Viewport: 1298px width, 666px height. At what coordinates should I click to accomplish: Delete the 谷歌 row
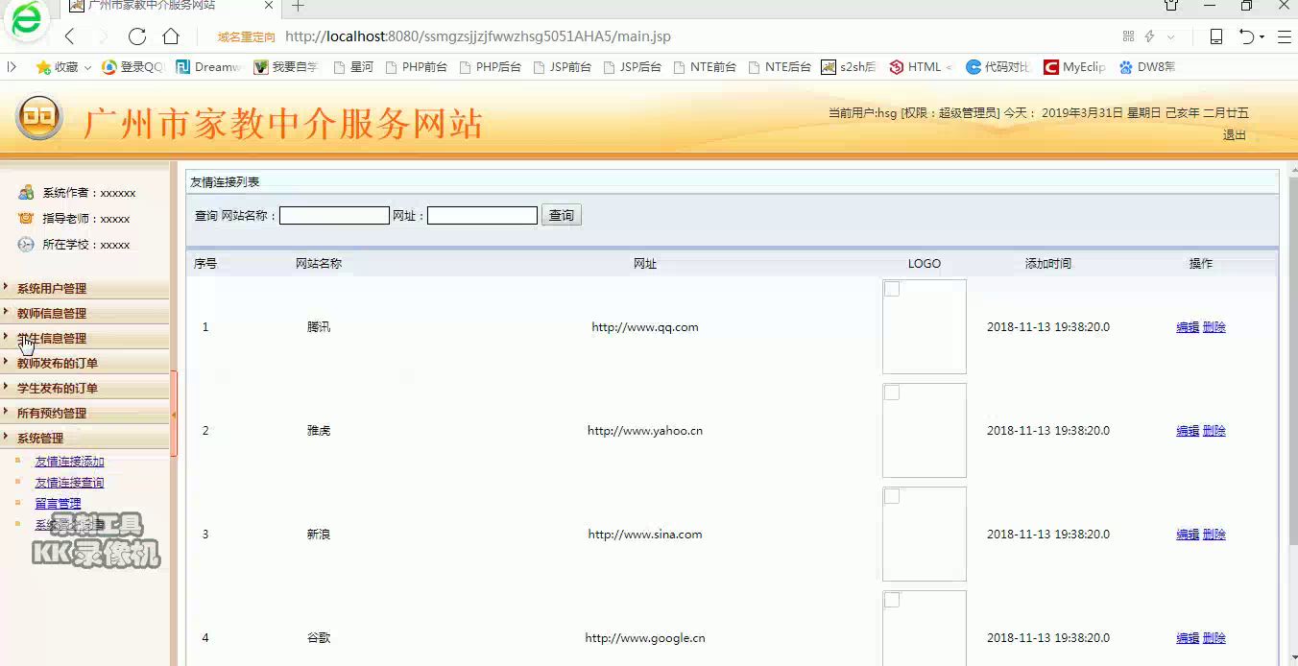point(1214,638)
